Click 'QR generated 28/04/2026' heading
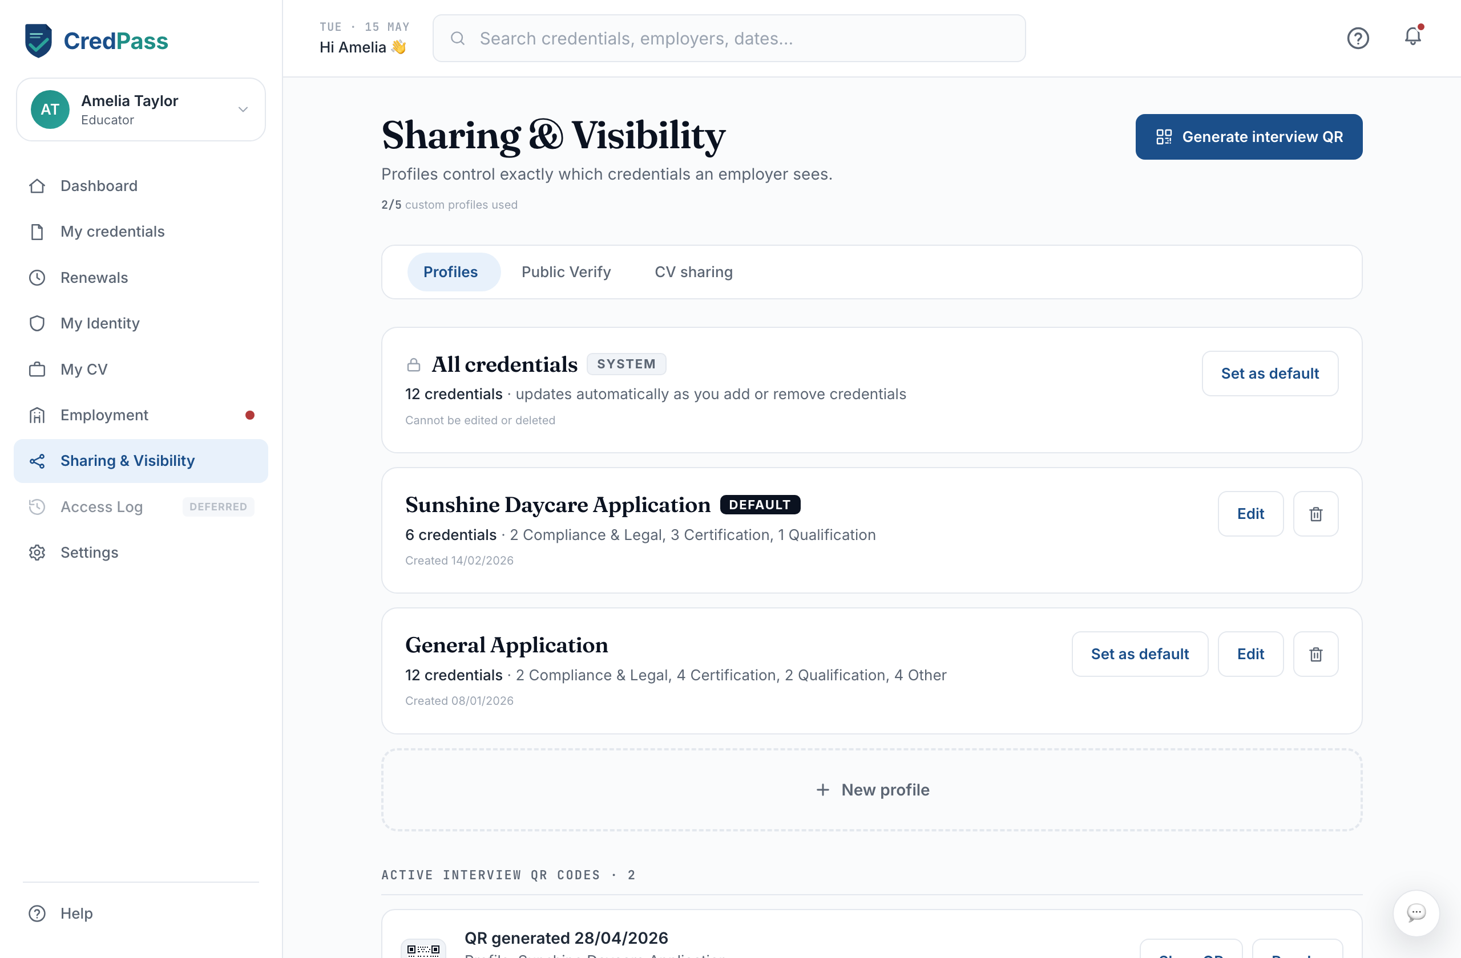This screenshot has height=958, width=1461. (566, 939)
